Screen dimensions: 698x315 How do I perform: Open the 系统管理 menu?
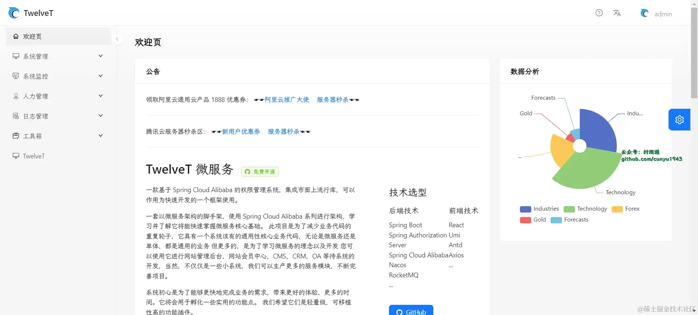click(59, 56)
